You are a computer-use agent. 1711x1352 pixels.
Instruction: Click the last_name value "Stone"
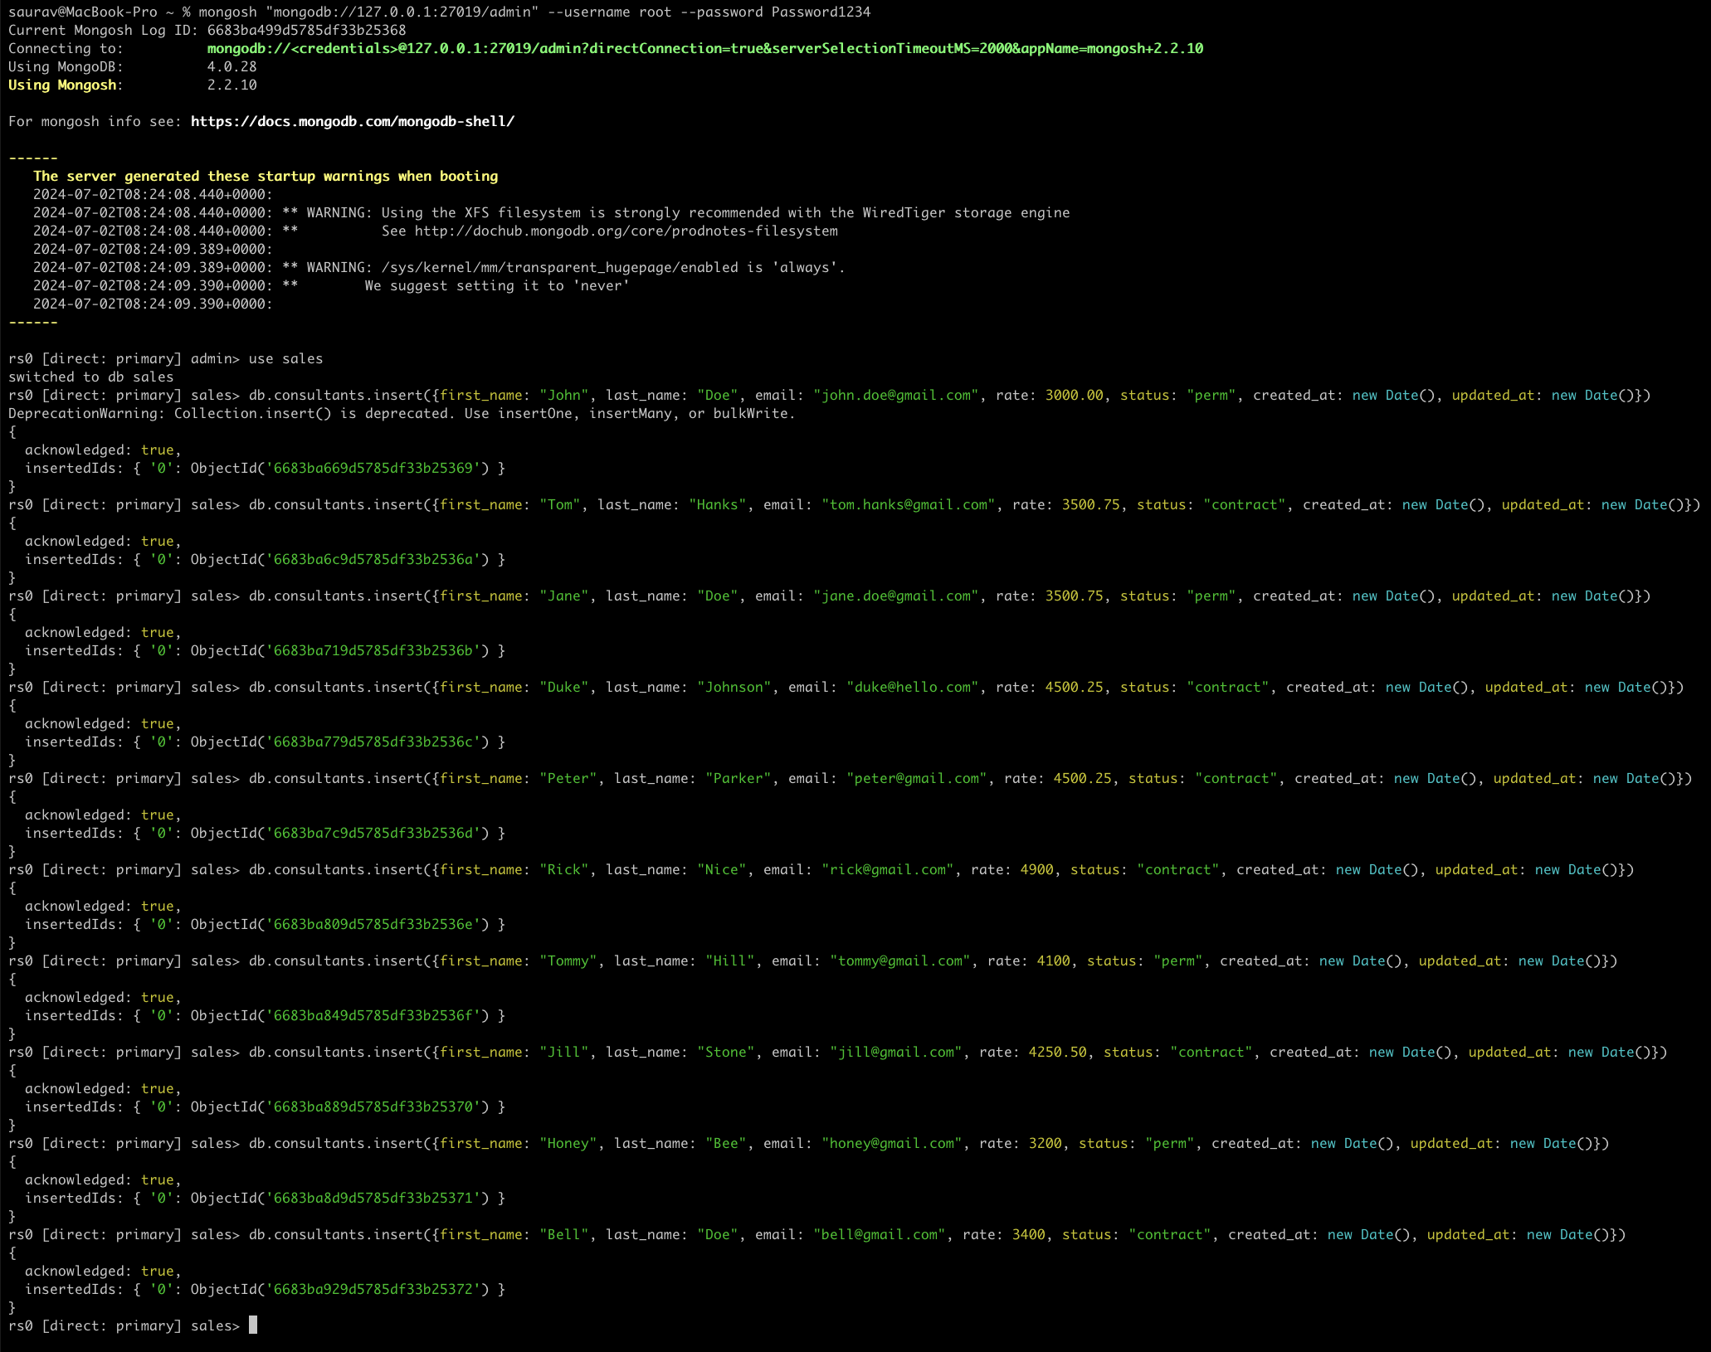(x=725, y=1052)
